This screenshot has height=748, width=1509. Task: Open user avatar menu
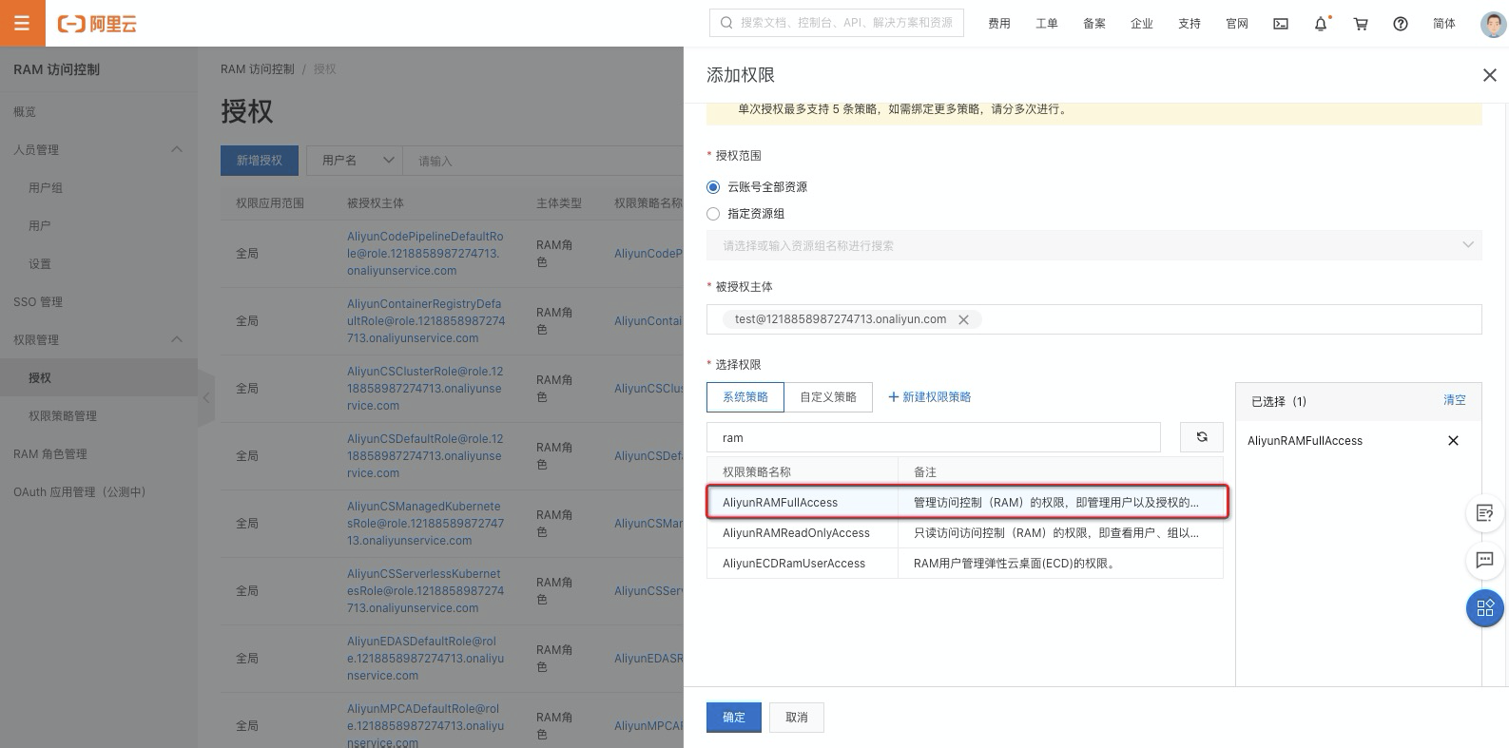(x=1493, y=24)
